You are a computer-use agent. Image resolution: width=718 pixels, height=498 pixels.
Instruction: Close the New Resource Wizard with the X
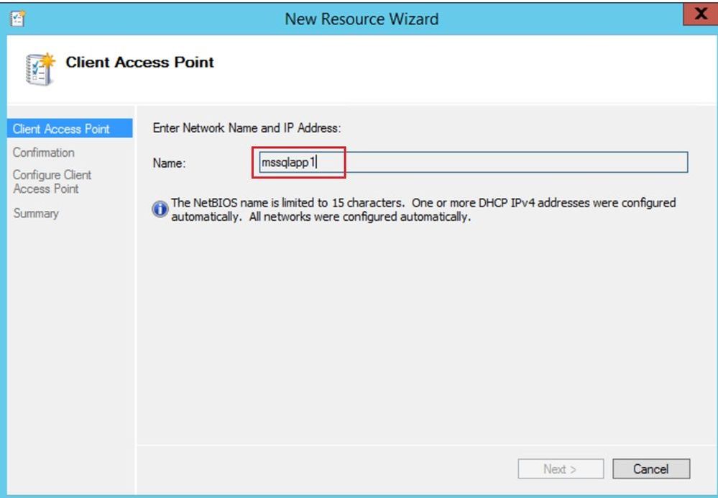(700, 14)
